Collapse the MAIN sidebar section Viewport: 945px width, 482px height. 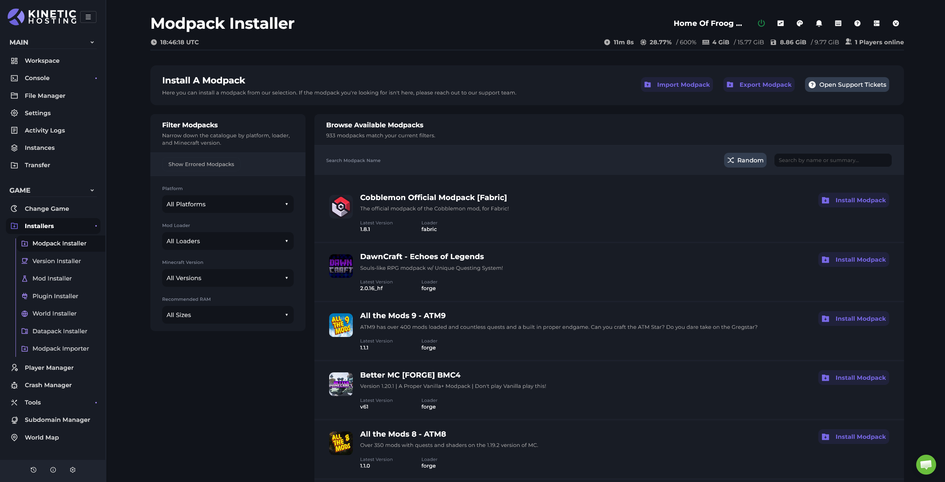tap(52, 42)
